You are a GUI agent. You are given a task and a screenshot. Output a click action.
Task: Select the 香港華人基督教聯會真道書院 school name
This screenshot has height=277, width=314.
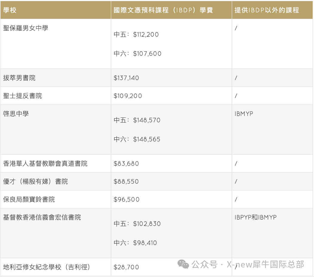click(x=45, y=164)
